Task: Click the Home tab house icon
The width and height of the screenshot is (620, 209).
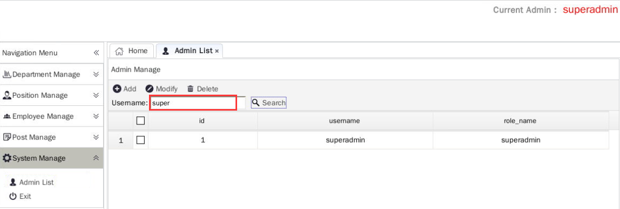Action: coord(119,51)
